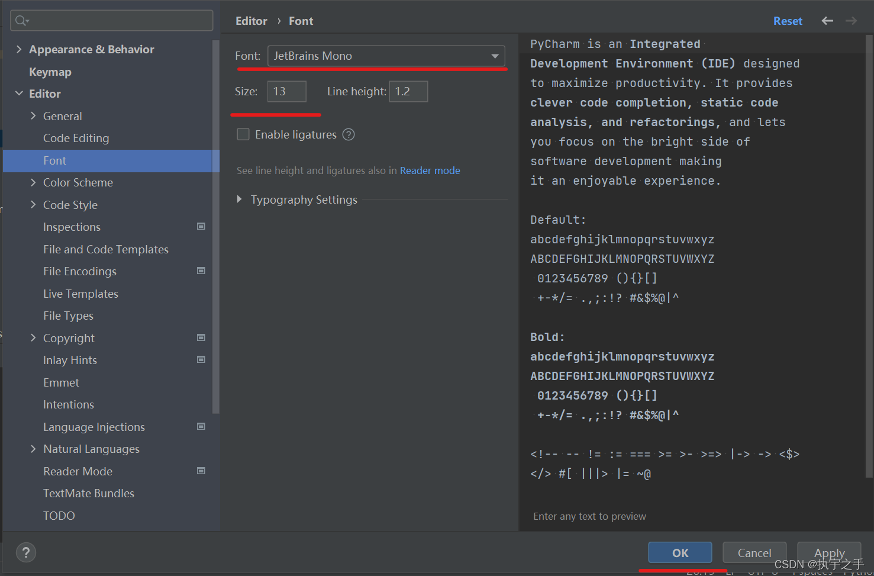Screen dimensions: 874x576
Task: Collapse the Editor tree node
Action: pos(19,94)
